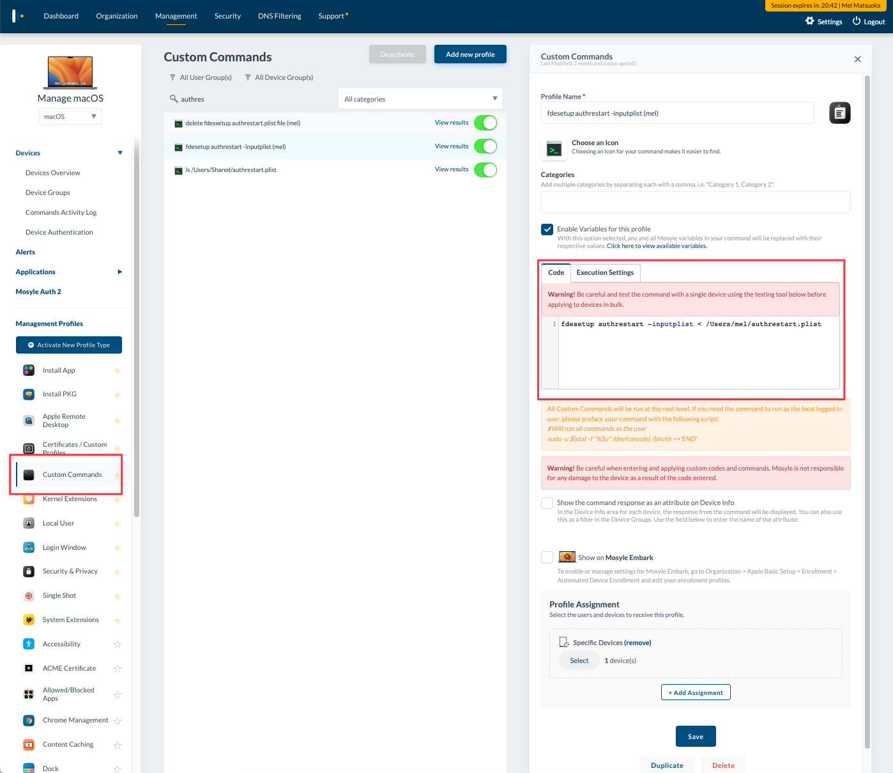Click the Profile Name input field
The height and width of the screenshot is (773, 893).
coord(677,113)
